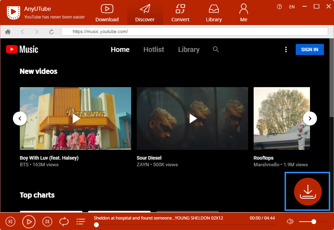The width and height of the screenshot is (334, 230).
Task: Start playback with the play button
Action: [29, 222]
